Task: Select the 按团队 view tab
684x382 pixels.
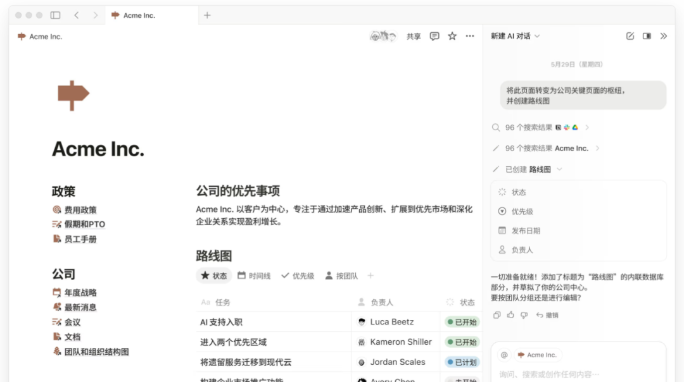Action: 341,275
